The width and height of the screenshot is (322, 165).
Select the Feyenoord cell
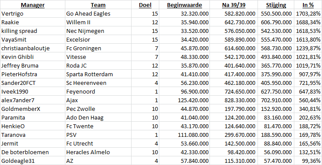[98, 91]
